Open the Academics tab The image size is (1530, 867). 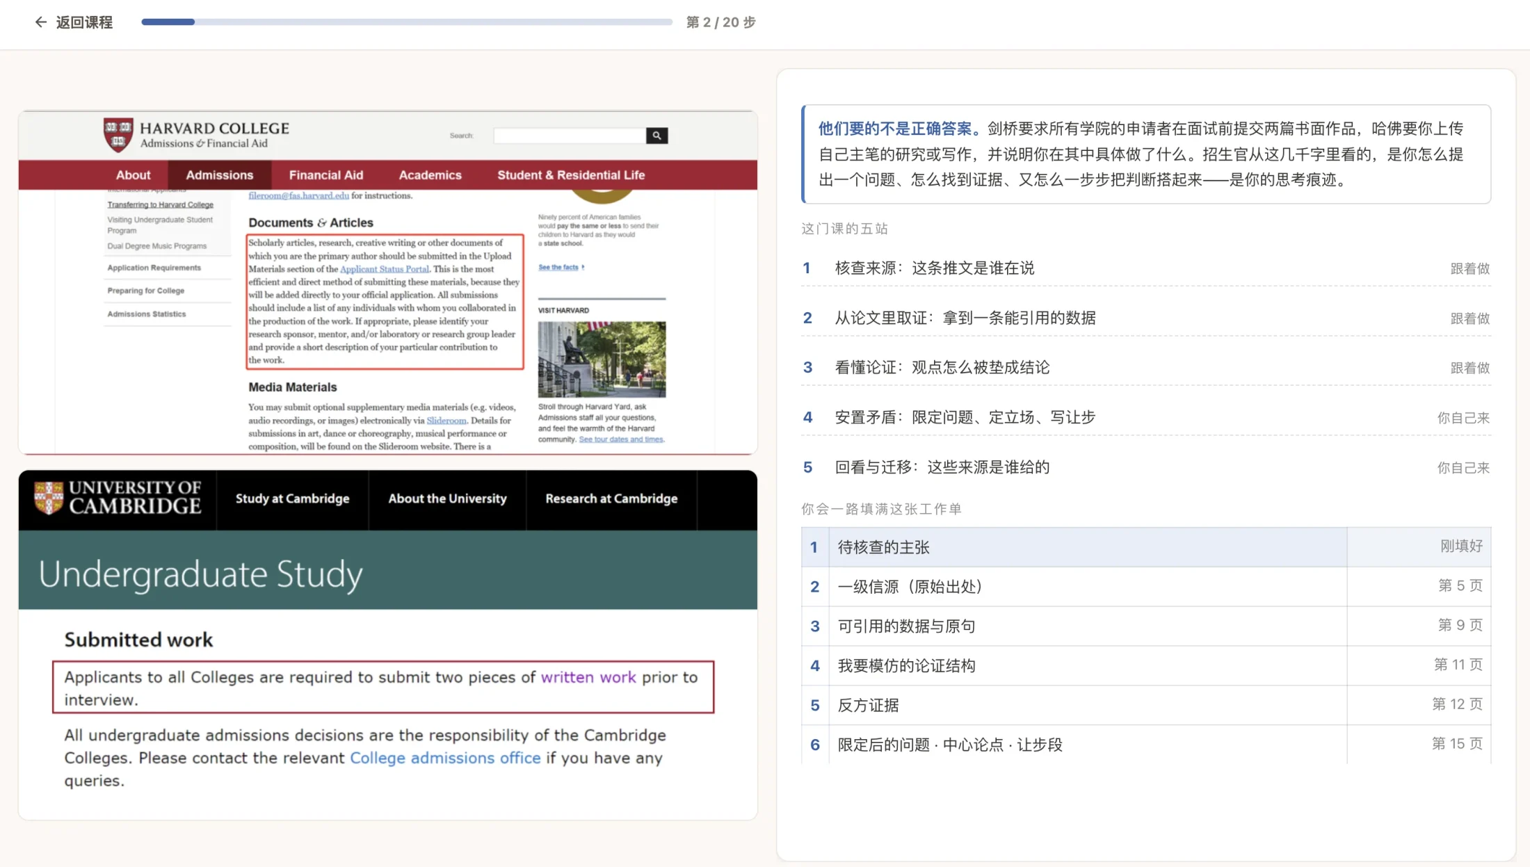pyautogui.click(x=430, y=175)
